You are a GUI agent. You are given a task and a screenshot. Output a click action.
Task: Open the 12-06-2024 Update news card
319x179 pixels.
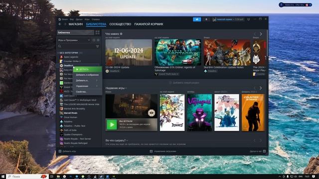(129, 52)
